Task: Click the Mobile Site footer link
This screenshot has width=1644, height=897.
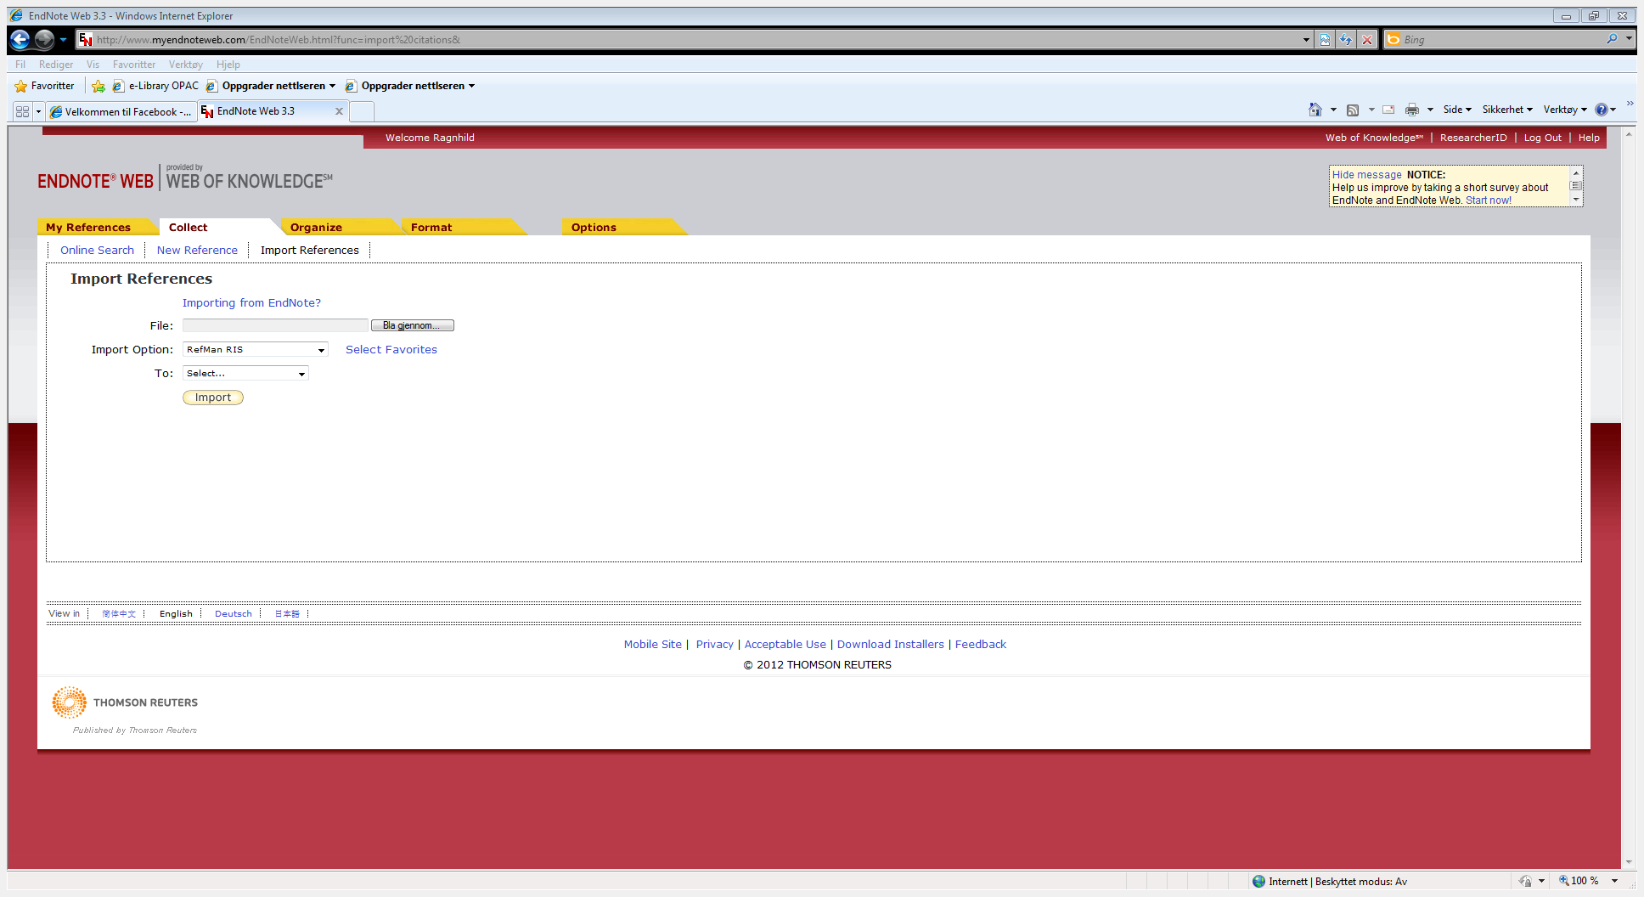Action: 652,645
